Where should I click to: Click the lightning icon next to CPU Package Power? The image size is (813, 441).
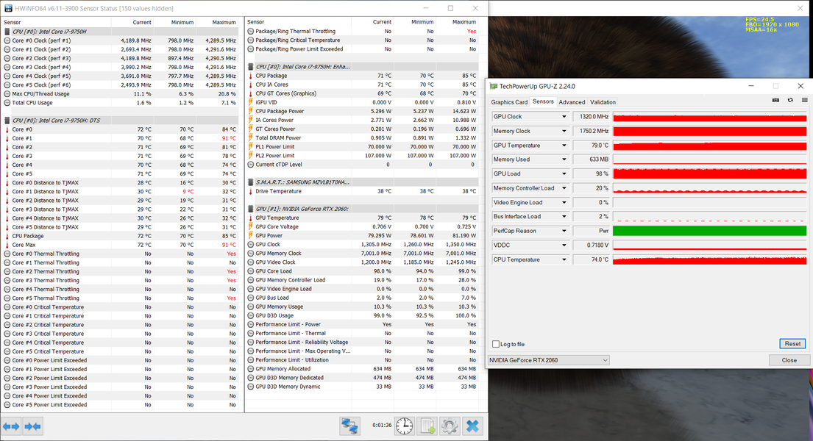(250, 111)
